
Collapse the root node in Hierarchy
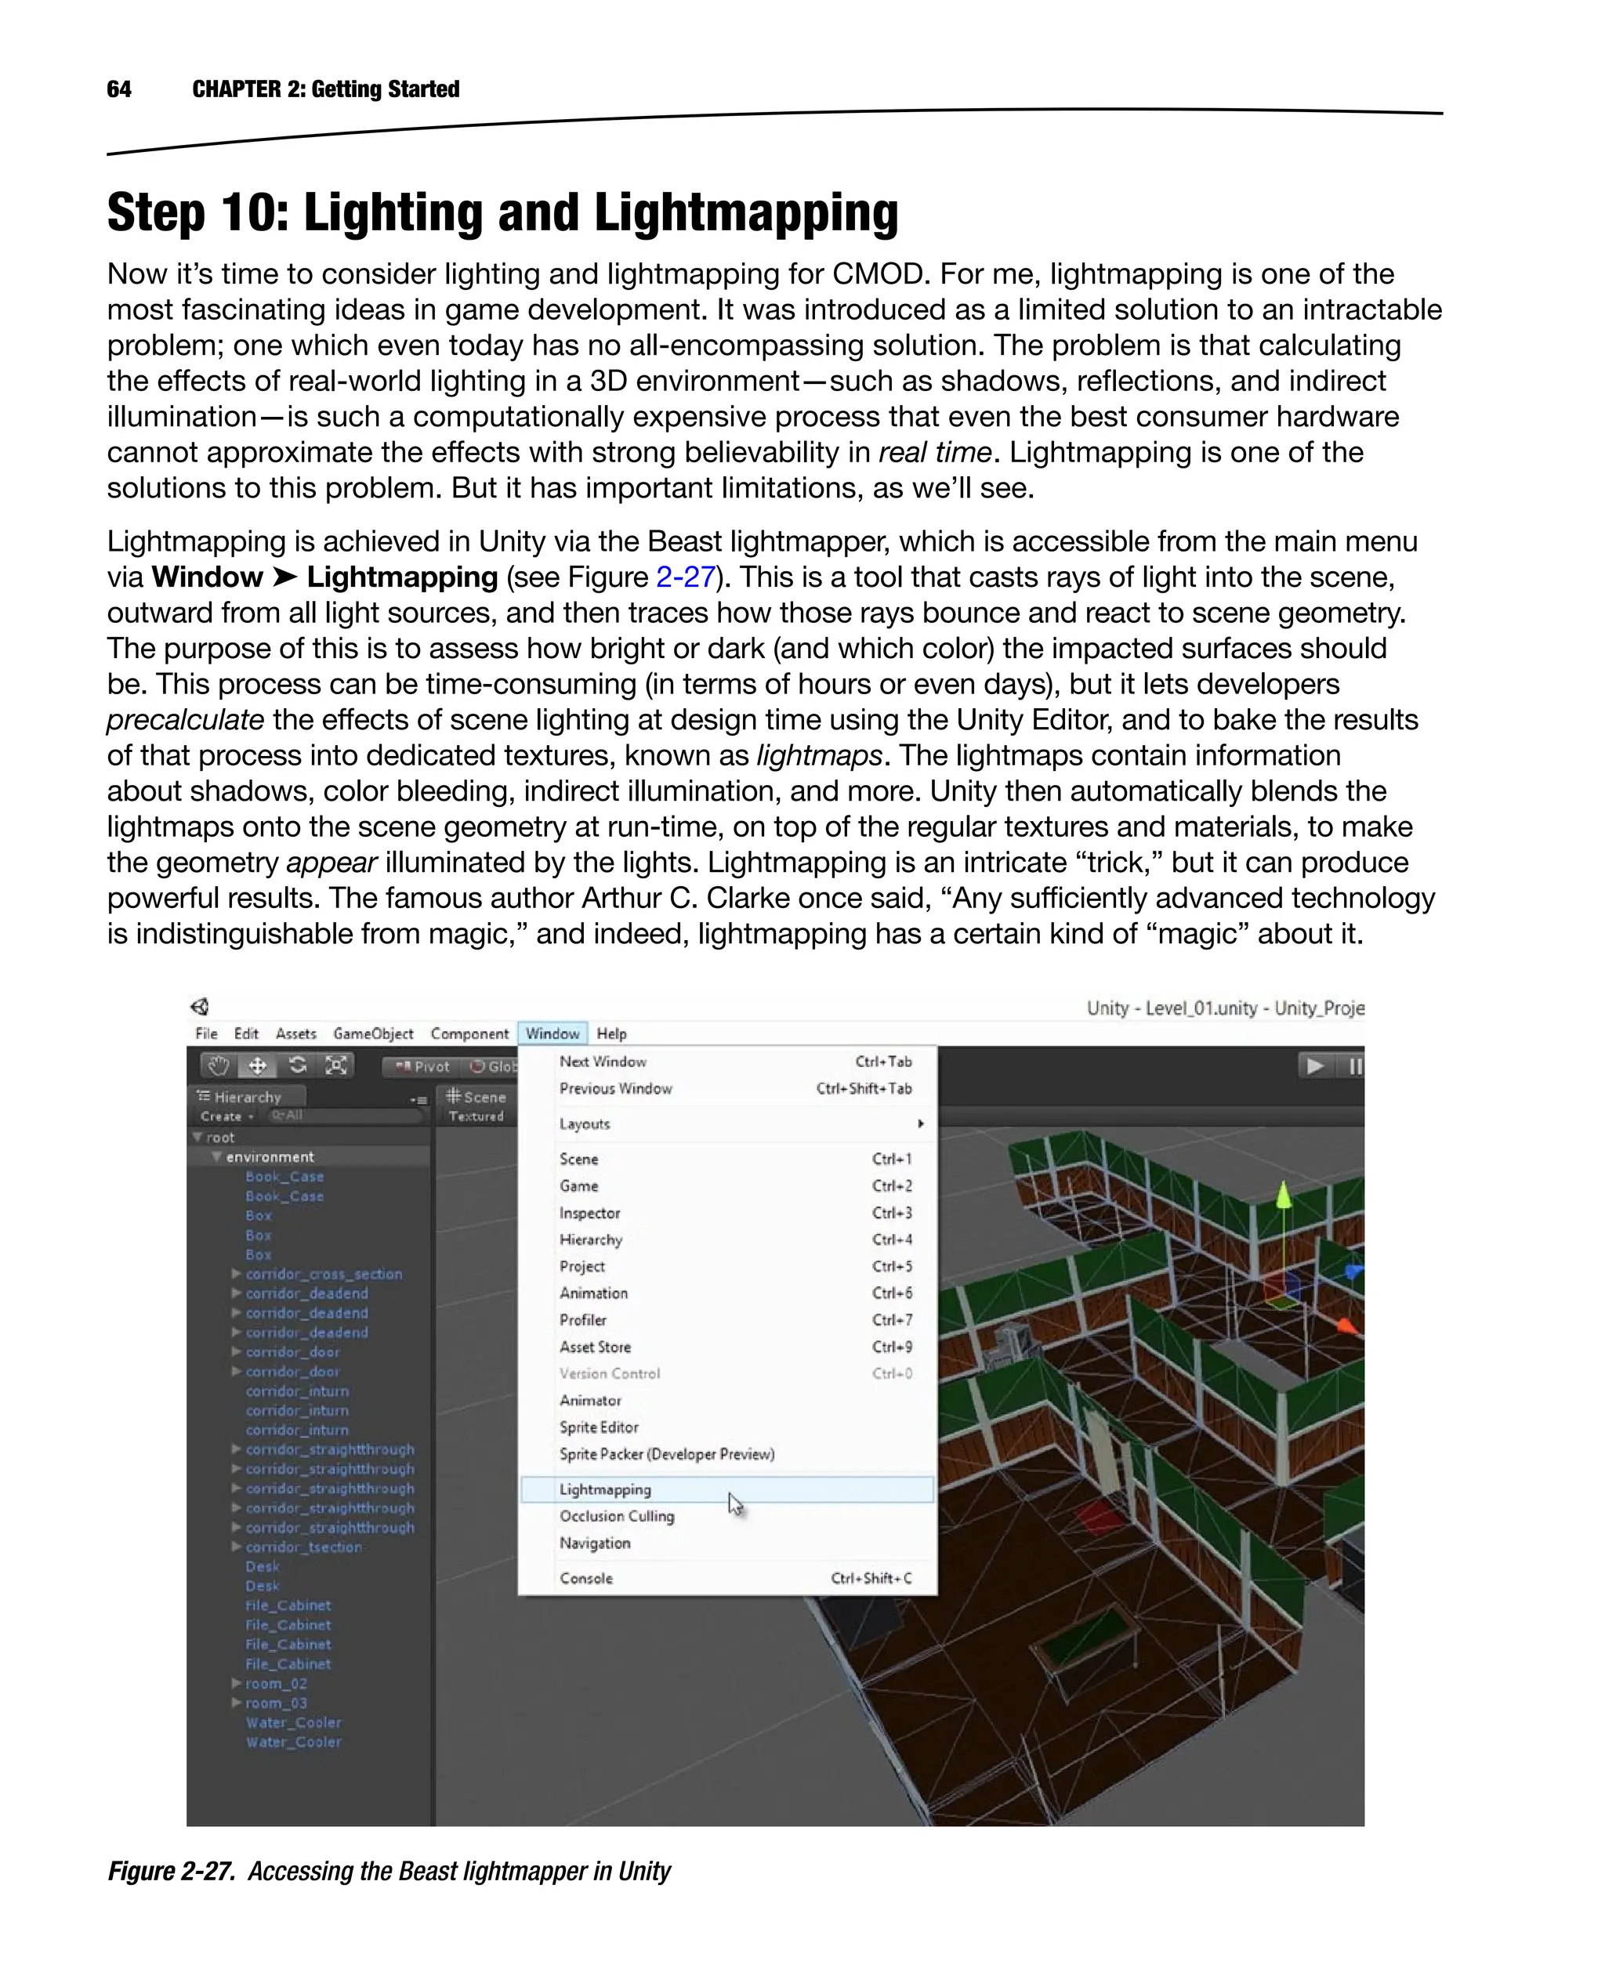coord(197,1137)
